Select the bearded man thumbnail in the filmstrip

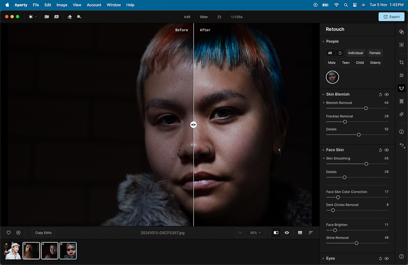[32, 251]
